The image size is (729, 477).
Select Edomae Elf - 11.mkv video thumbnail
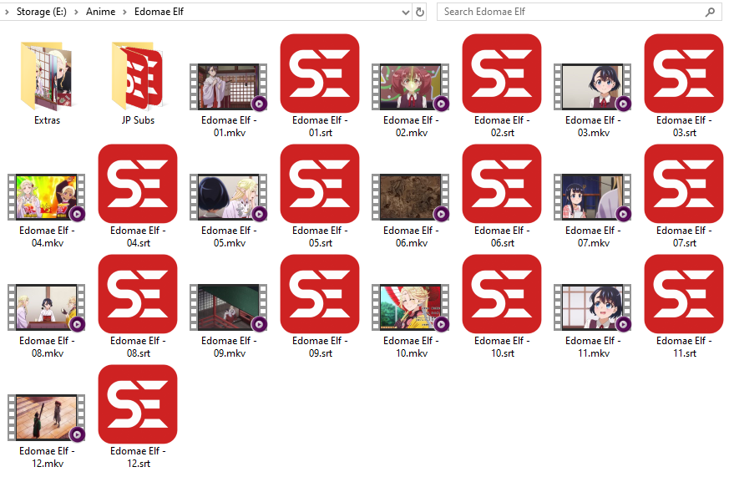click(593, 307)
